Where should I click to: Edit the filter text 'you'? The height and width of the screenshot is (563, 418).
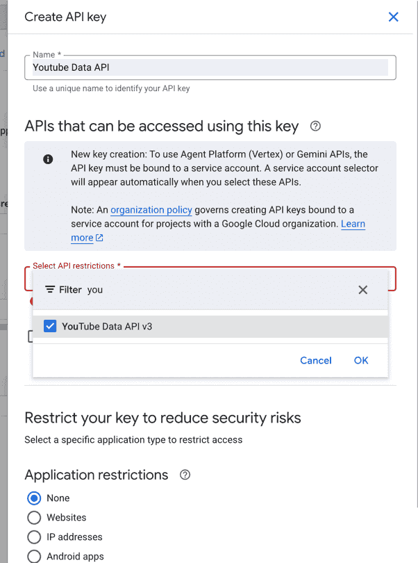[95, 290]
